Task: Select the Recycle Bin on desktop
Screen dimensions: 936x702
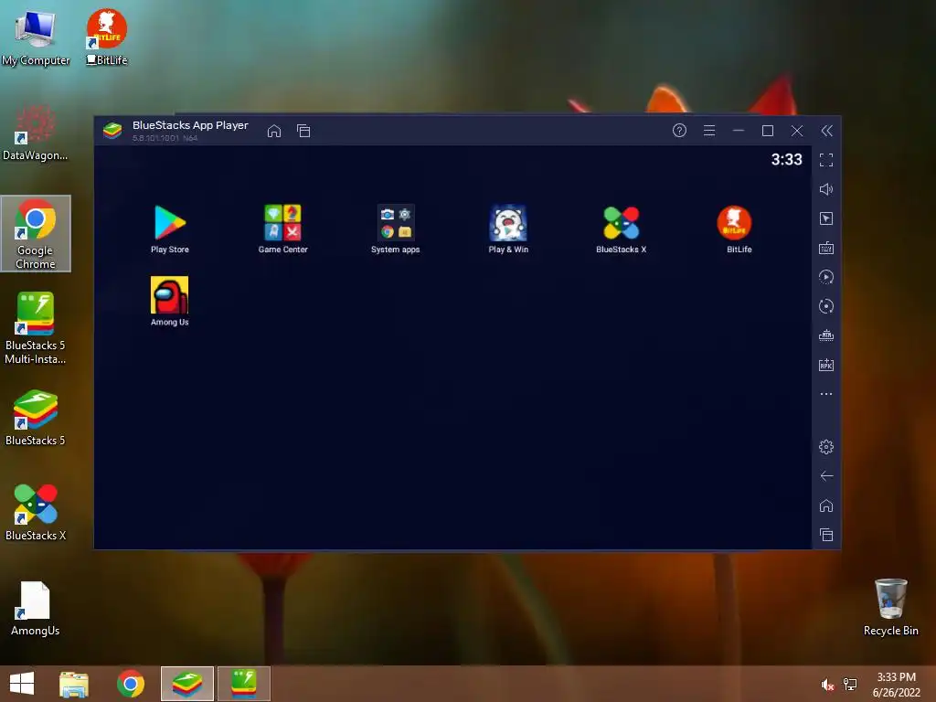Action: (x=890, y=607)
